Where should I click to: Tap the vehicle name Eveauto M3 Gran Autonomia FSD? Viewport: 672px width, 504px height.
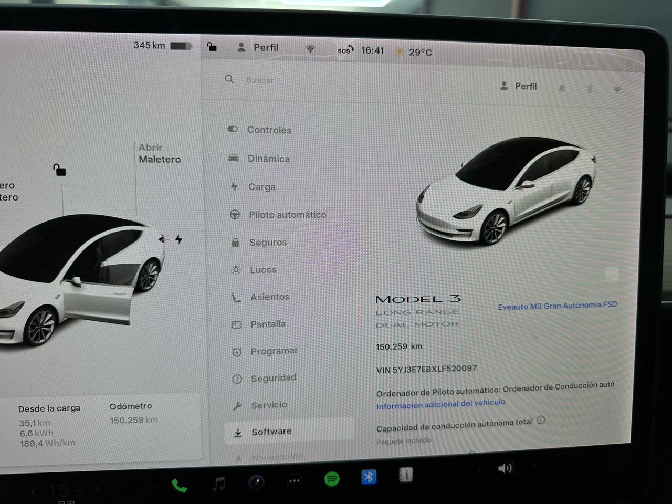click(557, 305)
